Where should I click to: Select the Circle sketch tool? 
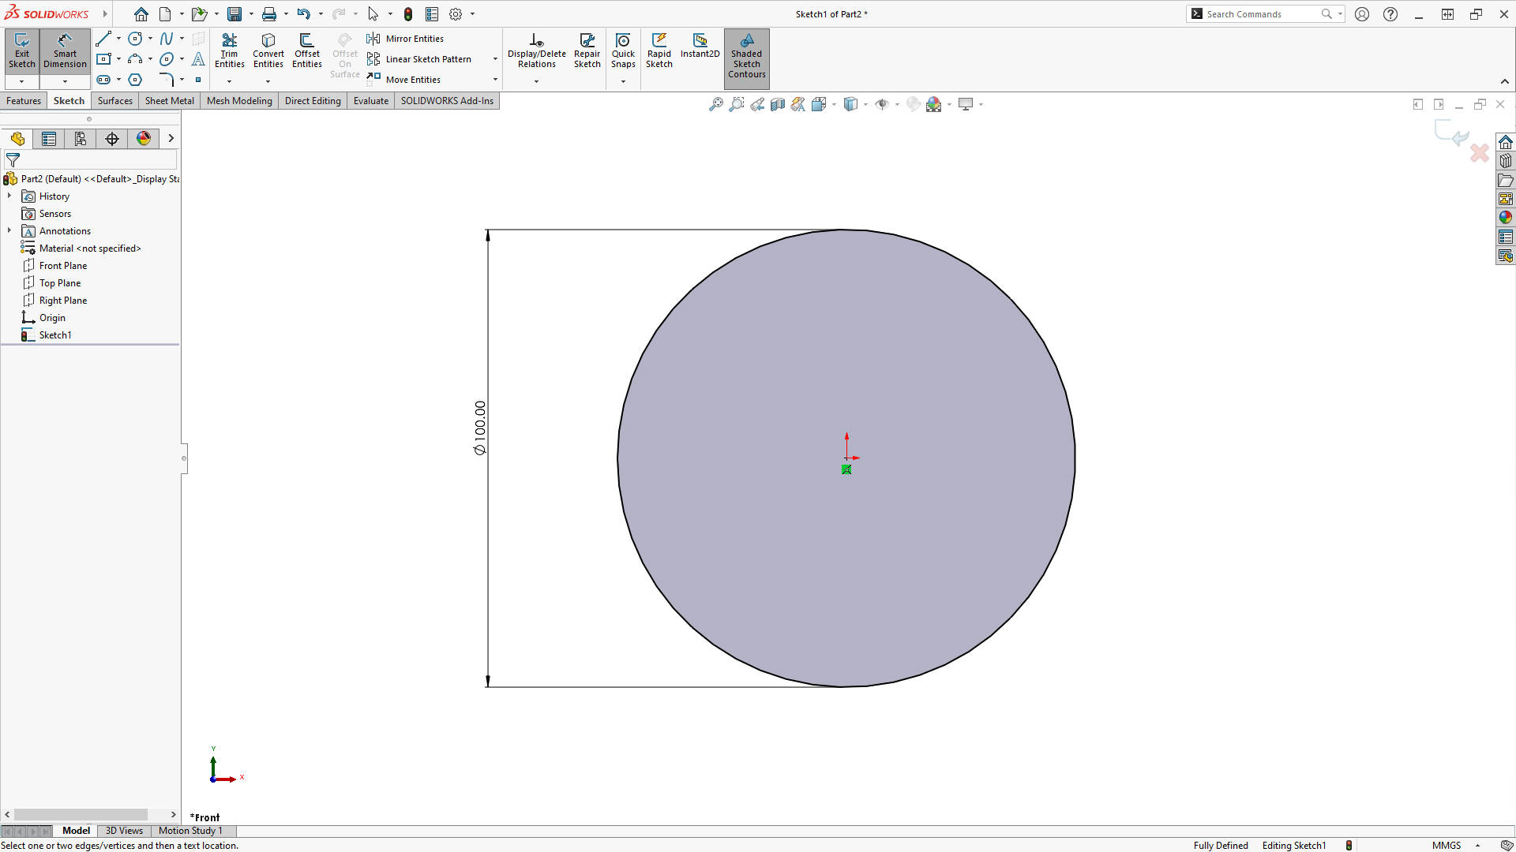click(x=134, y=38)
